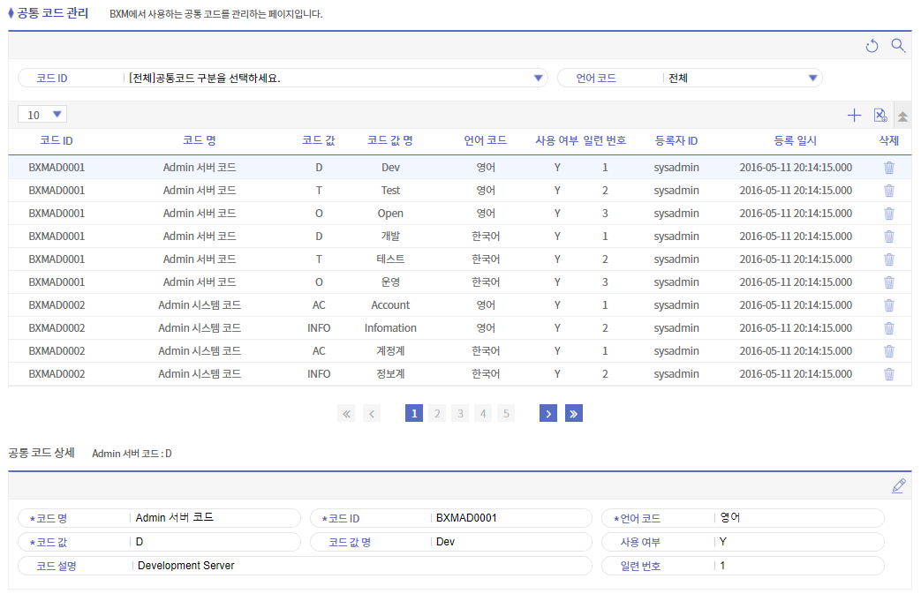Click the 코드 설명 field Development Server
The width and height of the screenshot is (921, 601).
point(305,566)
